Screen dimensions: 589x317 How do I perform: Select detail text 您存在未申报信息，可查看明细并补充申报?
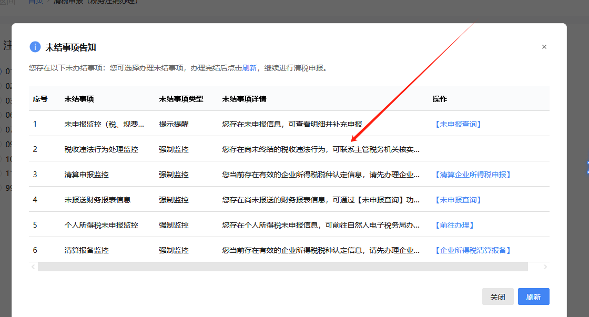(292, 124)
